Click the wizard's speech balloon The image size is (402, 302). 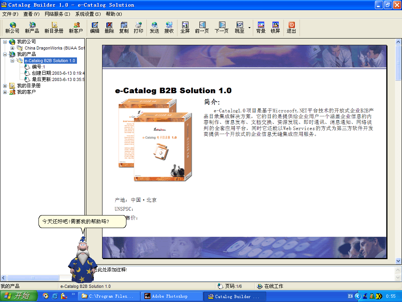(x=82, y=221)
